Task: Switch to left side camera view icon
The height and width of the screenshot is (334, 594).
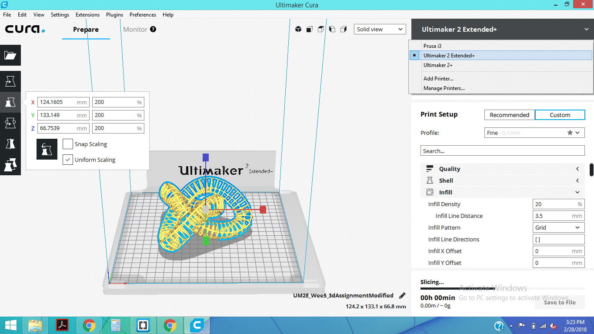Action: click(x=332, y=29)
